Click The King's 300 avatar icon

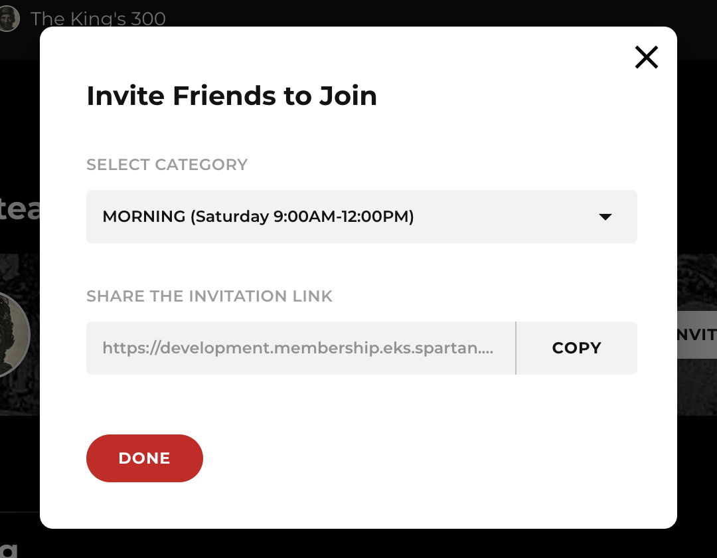(x=9, y=18)
